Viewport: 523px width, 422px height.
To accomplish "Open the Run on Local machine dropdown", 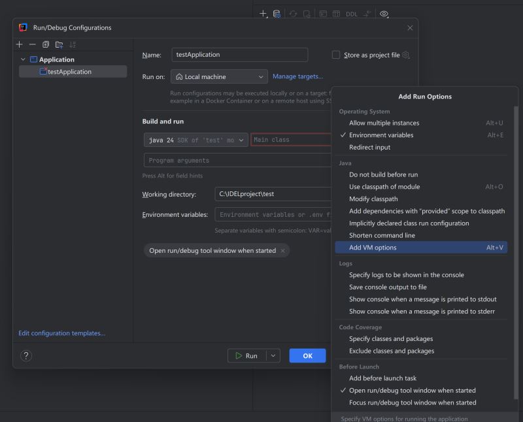I will [219, 76].
